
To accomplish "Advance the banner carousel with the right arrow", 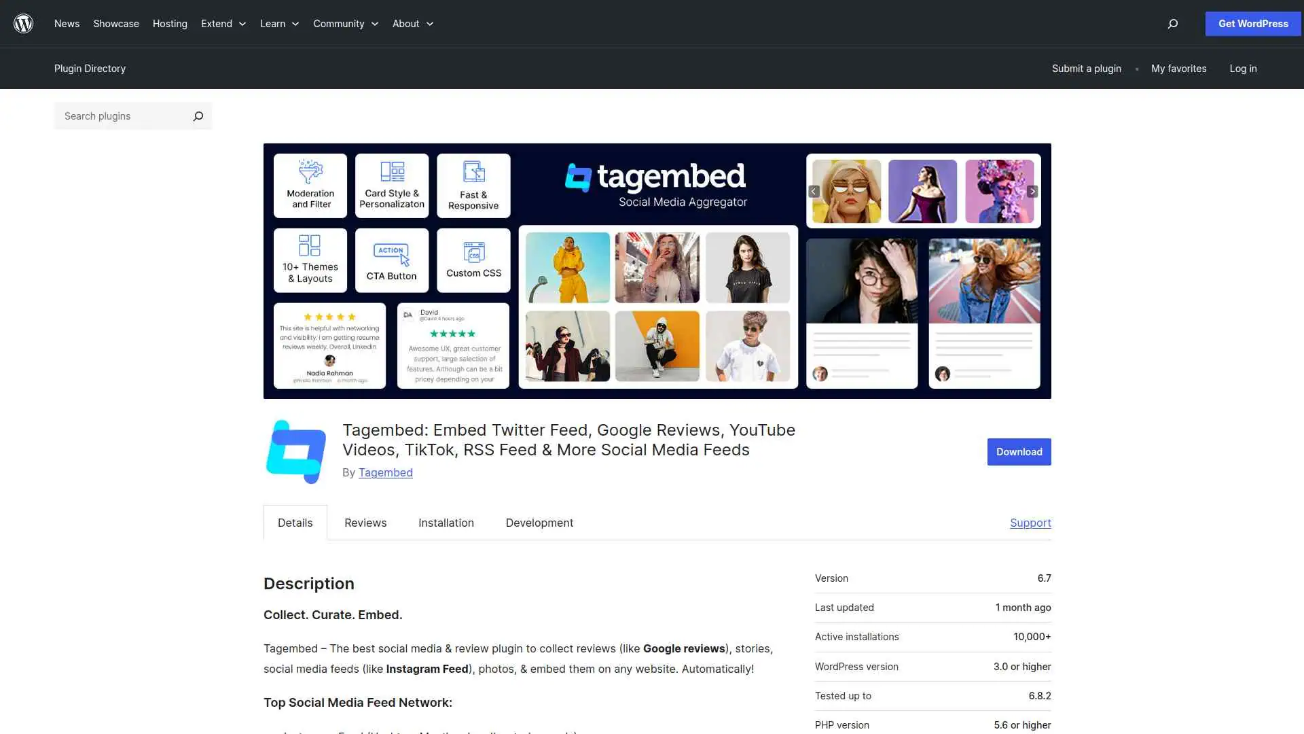I will tap(1032, 191).
